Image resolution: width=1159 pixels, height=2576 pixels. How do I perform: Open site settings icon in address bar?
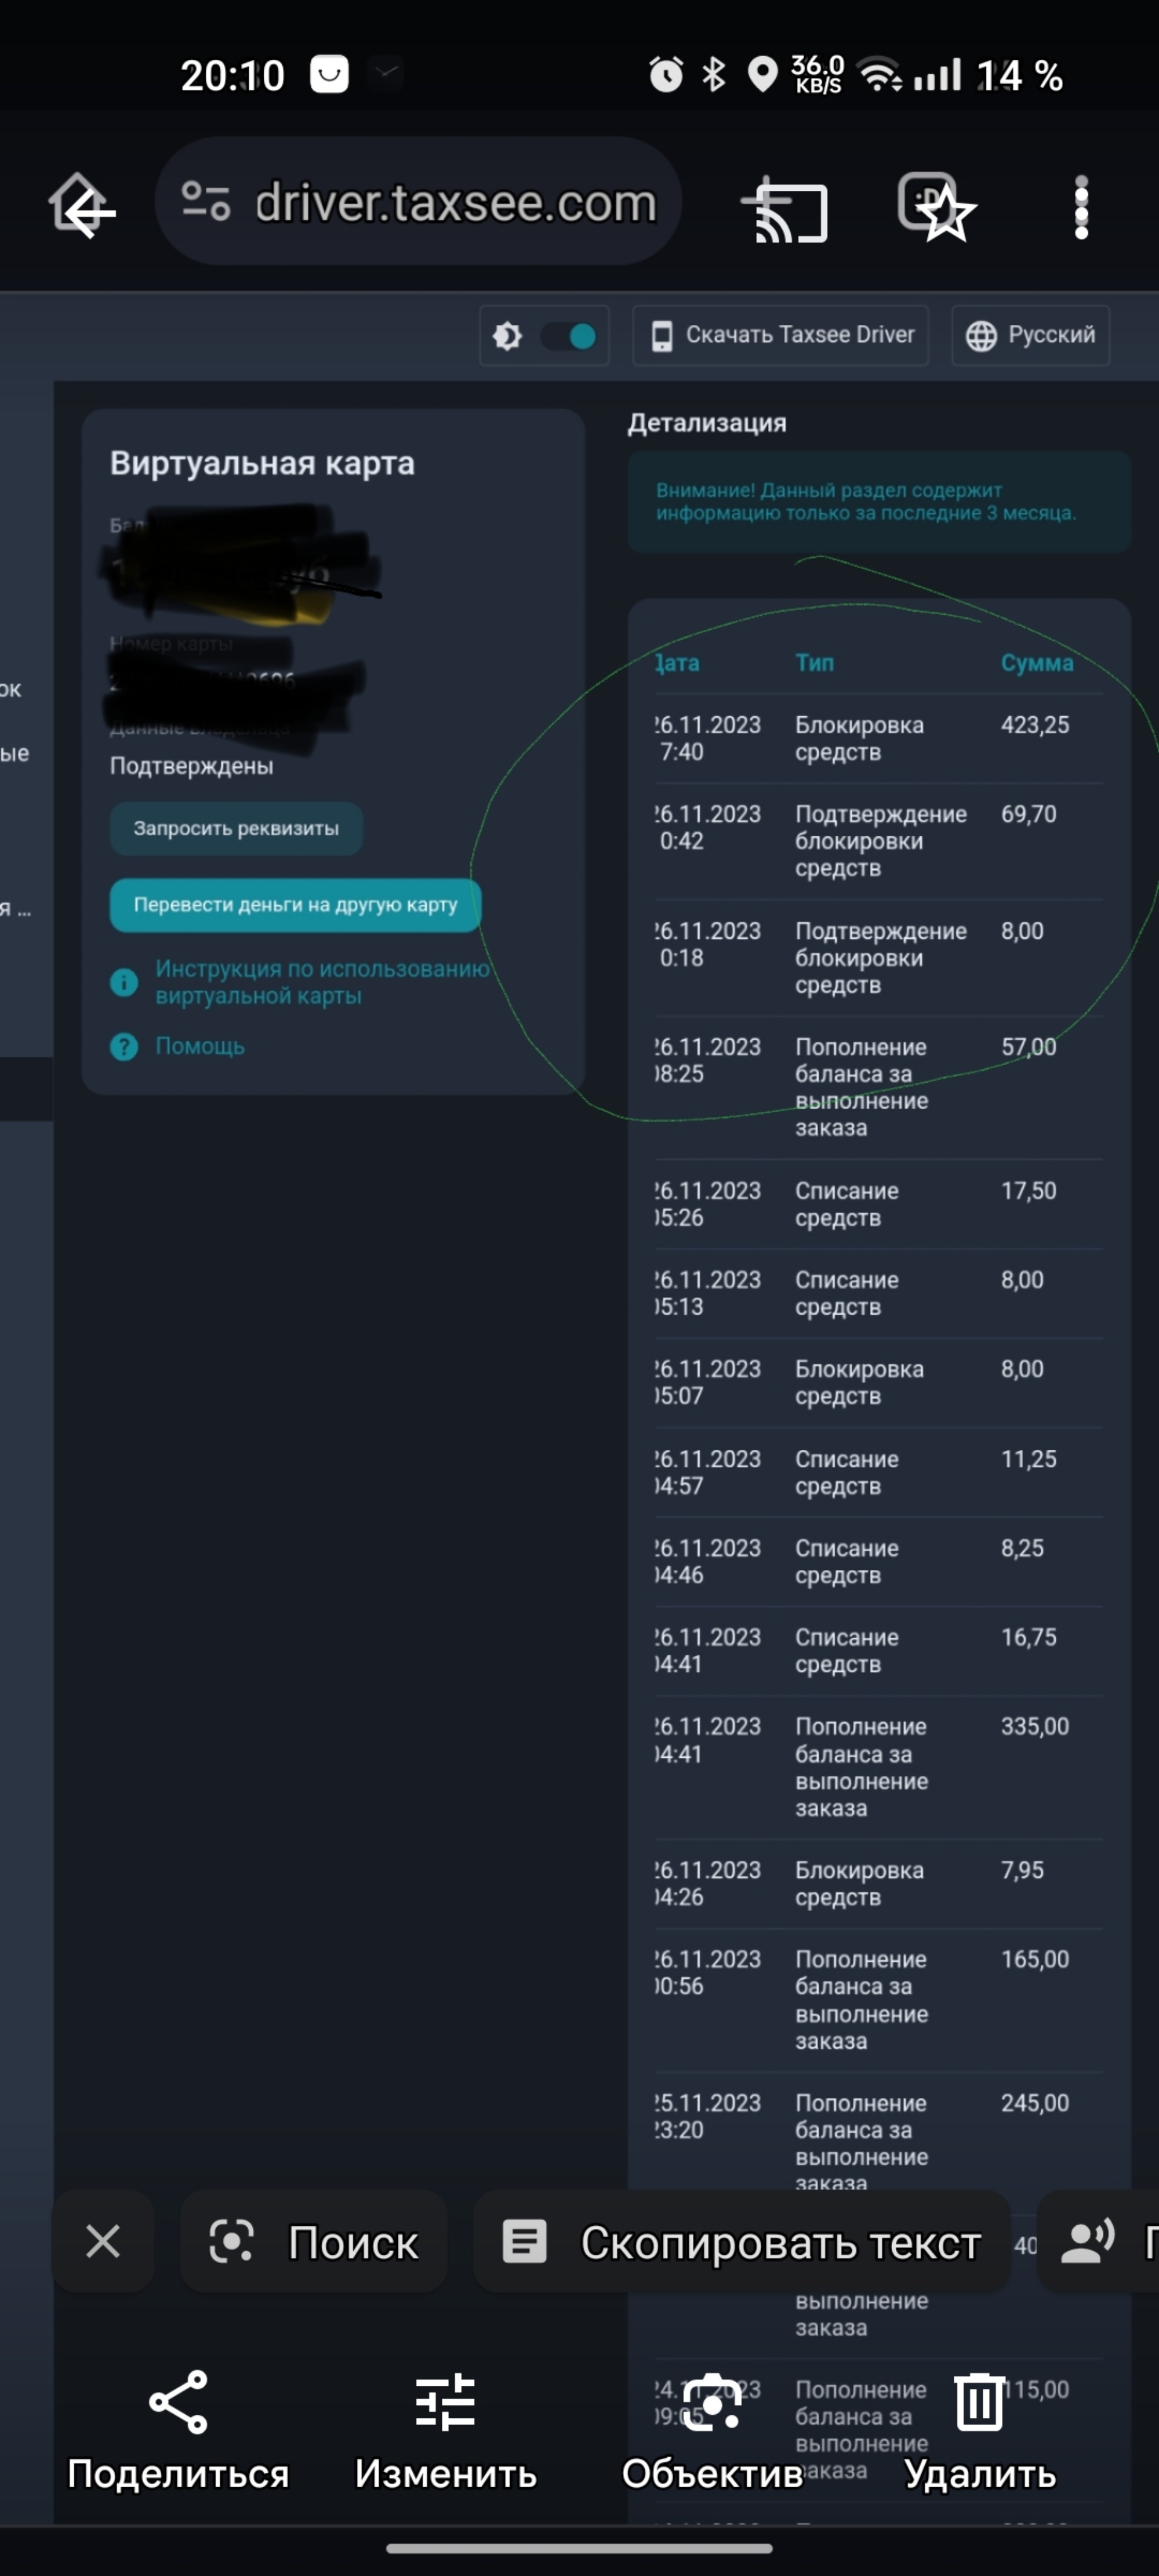pos(206,201)
